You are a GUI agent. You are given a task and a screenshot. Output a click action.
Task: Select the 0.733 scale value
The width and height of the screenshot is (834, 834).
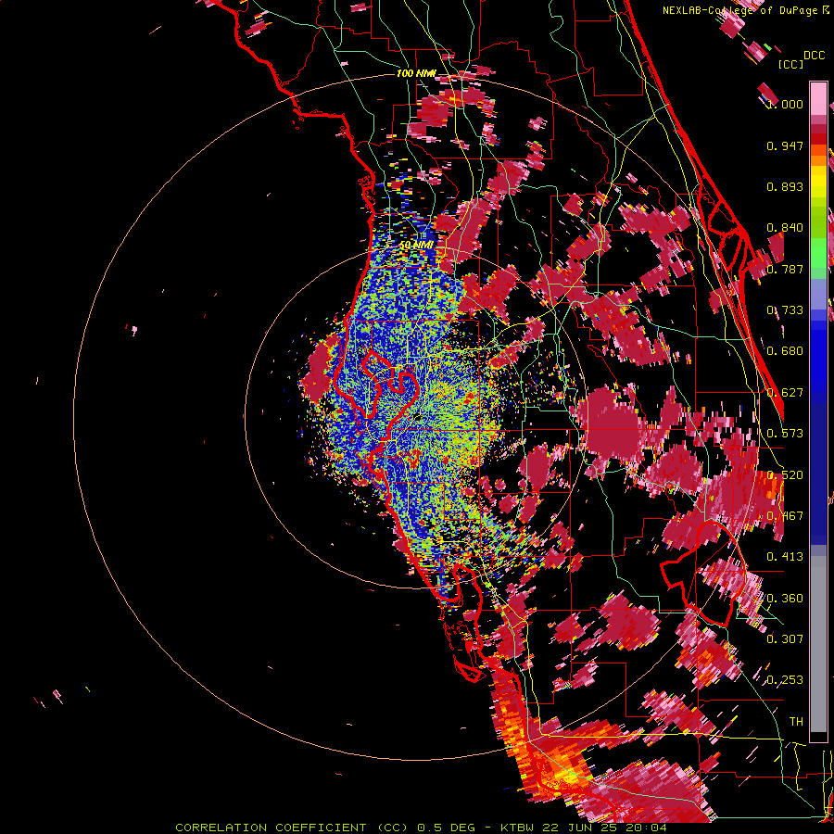[x=785, y=310]
